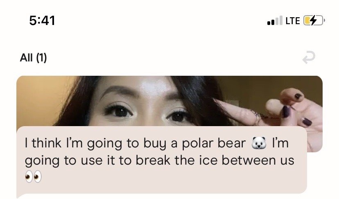
Task: Tap the lightning bolt inside battery
Action: tap(314, 20)
